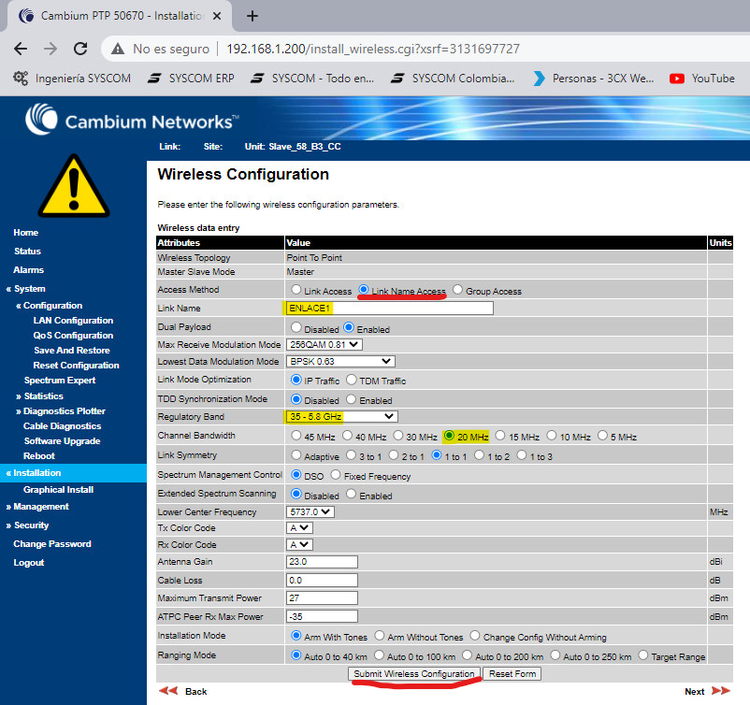Click the Link Name text field
Image resolution: width=750 pixels, height=705 pixels.
389,308
